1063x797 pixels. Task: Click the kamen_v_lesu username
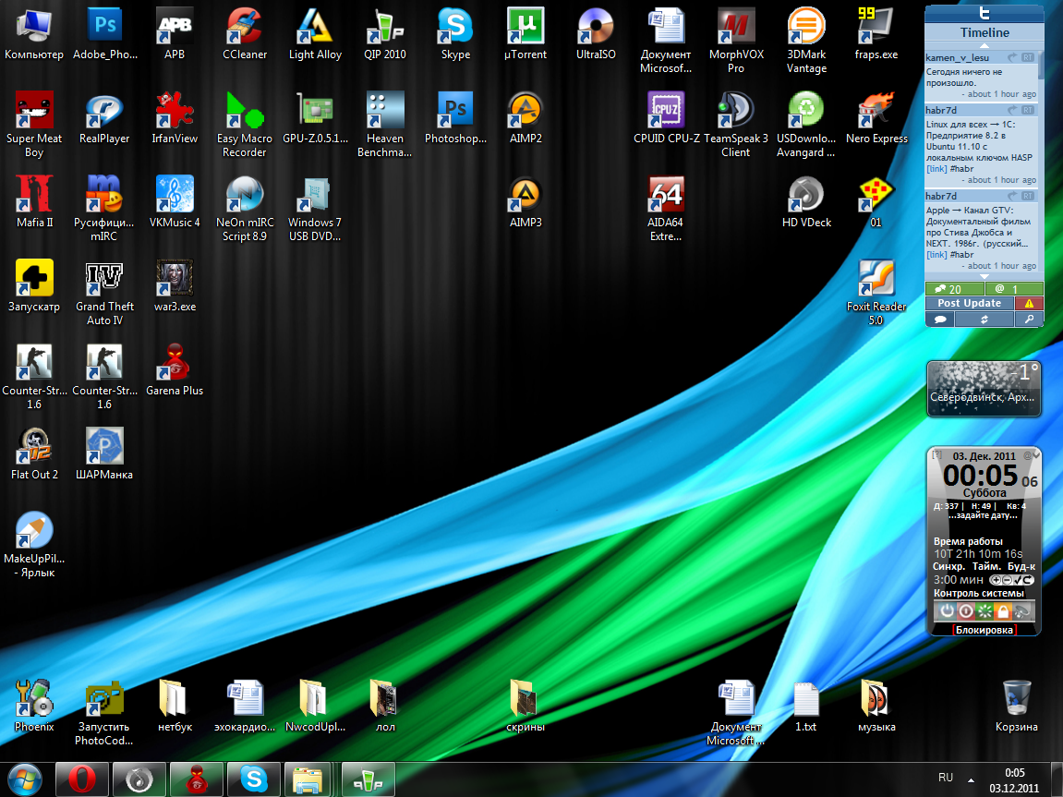coord(957,58)
